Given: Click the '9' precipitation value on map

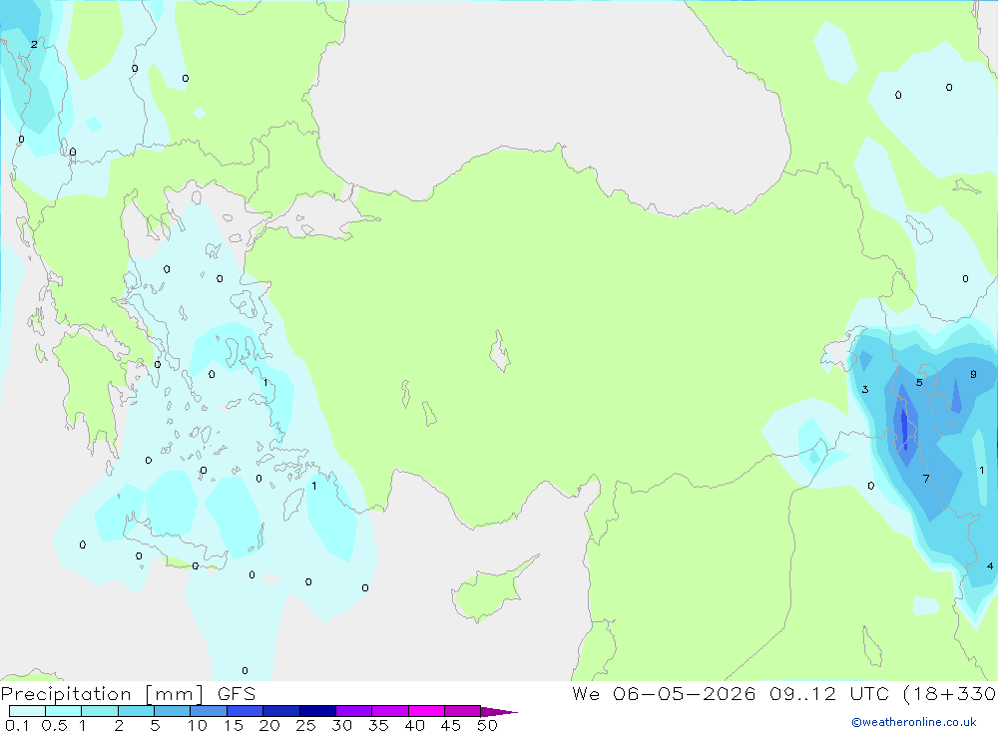Looking at the screenshot, I should tap(973, 374).
